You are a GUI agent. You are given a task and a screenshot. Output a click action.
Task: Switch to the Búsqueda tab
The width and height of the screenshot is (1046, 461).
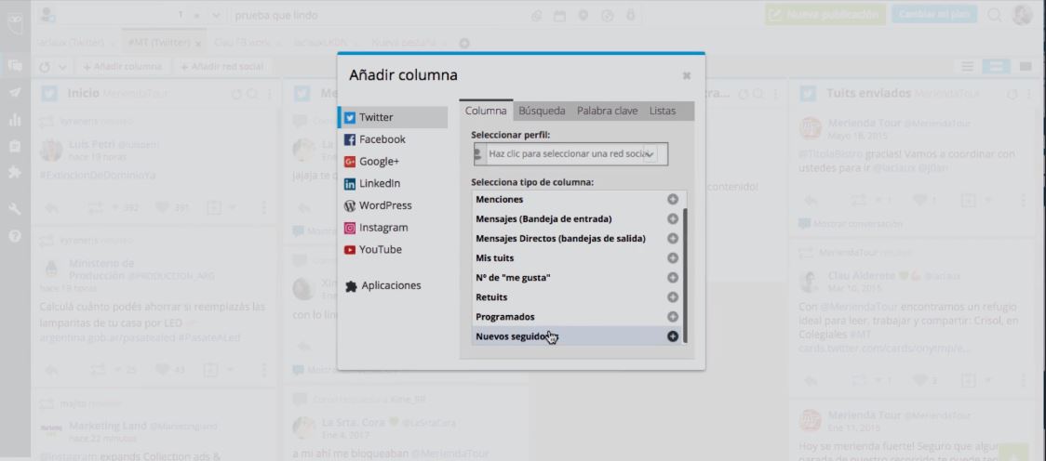tap(542, 111)
